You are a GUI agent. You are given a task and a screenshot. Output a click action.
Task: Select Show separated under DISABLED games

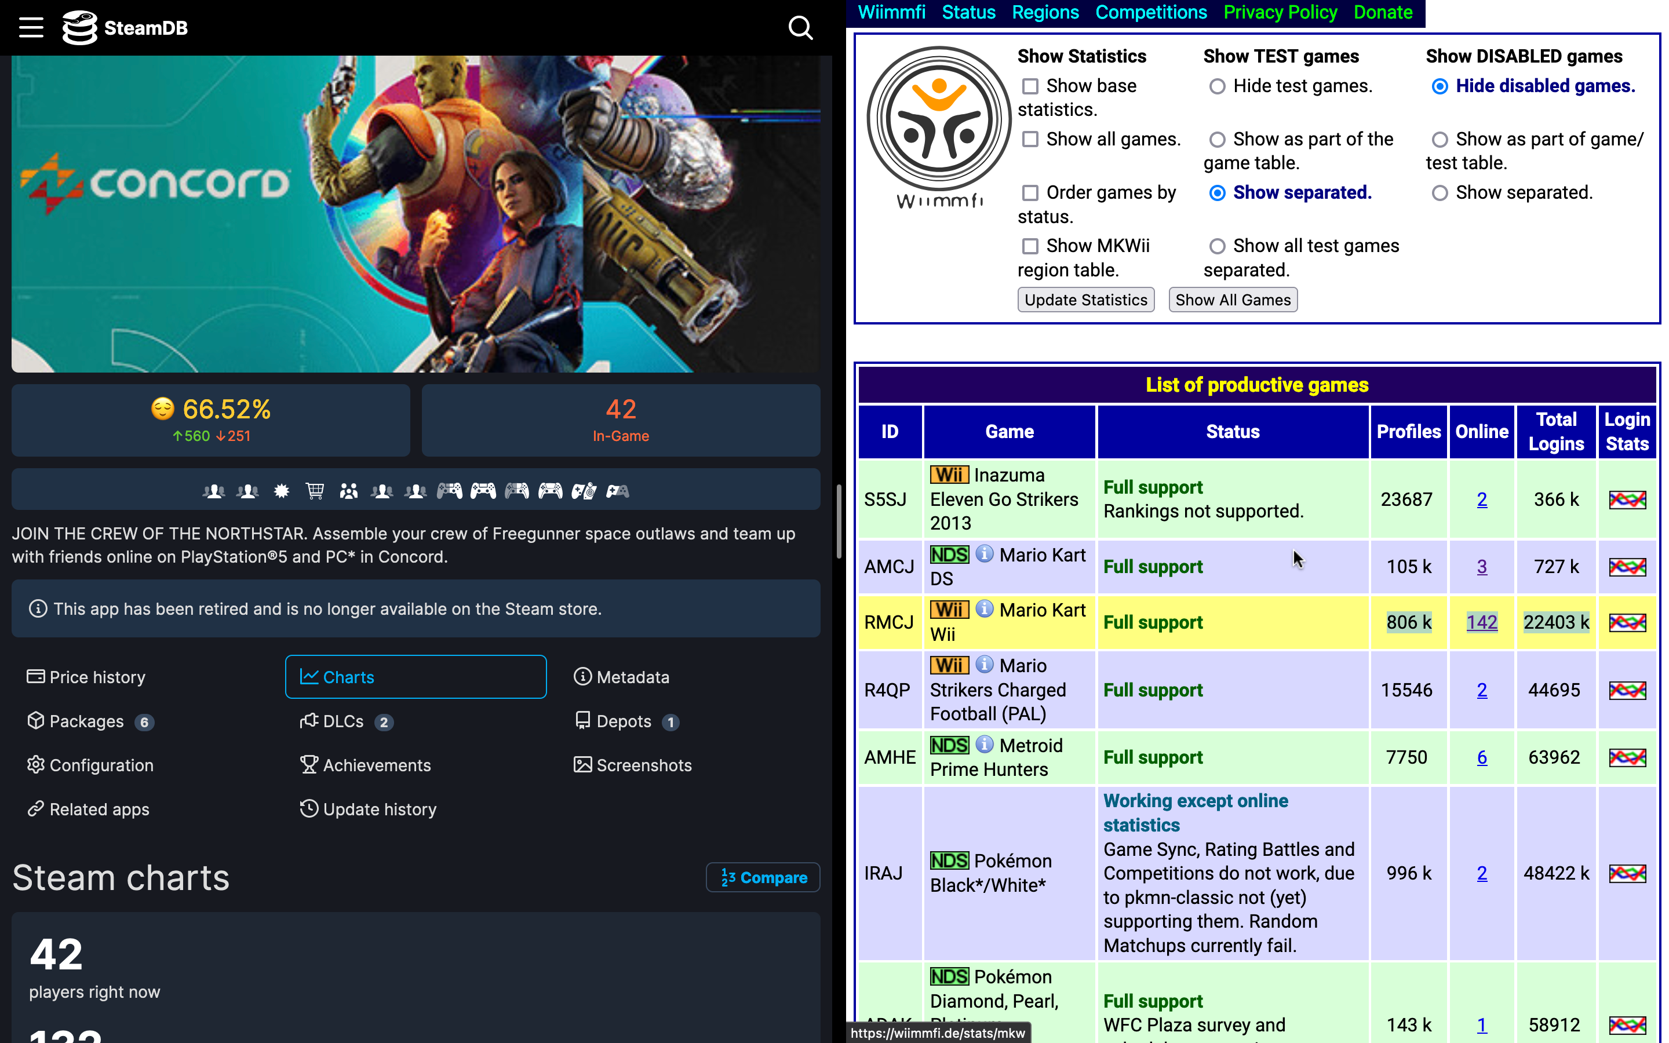coord(1440,193)
